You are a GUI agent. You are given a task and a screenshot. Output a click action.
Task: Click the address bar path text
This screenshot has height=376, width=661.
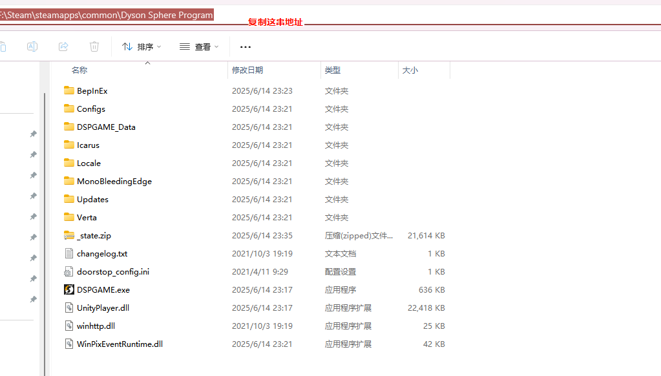[106, 15]
